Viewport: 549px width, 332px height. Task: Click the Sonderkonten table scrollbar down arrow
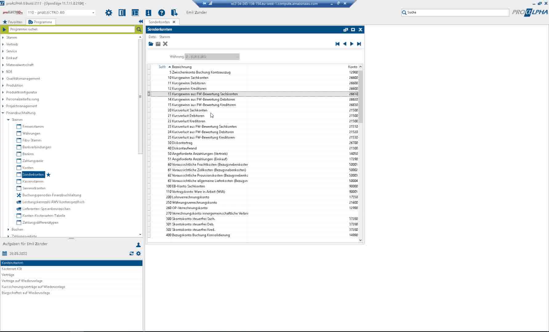[x=360, y=240]
